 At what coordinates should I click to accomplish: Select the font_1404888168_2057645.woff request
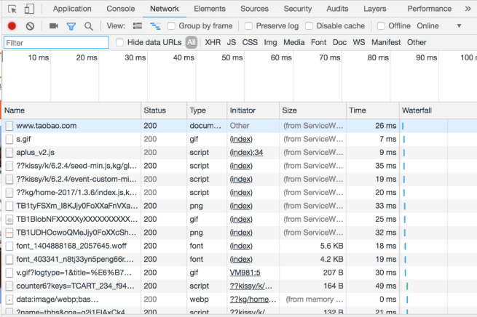[x=240, y=246]
